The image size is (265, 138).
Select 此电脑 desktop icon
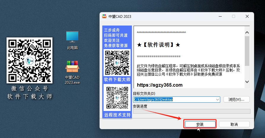pos(72,41)
